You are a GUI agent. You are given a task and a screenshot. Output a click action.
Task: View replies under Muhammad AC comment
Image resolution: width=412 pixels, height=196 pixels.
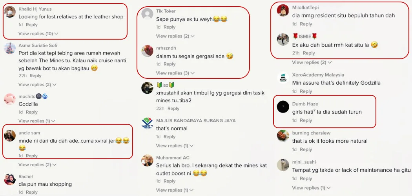[x=175, y=190]
